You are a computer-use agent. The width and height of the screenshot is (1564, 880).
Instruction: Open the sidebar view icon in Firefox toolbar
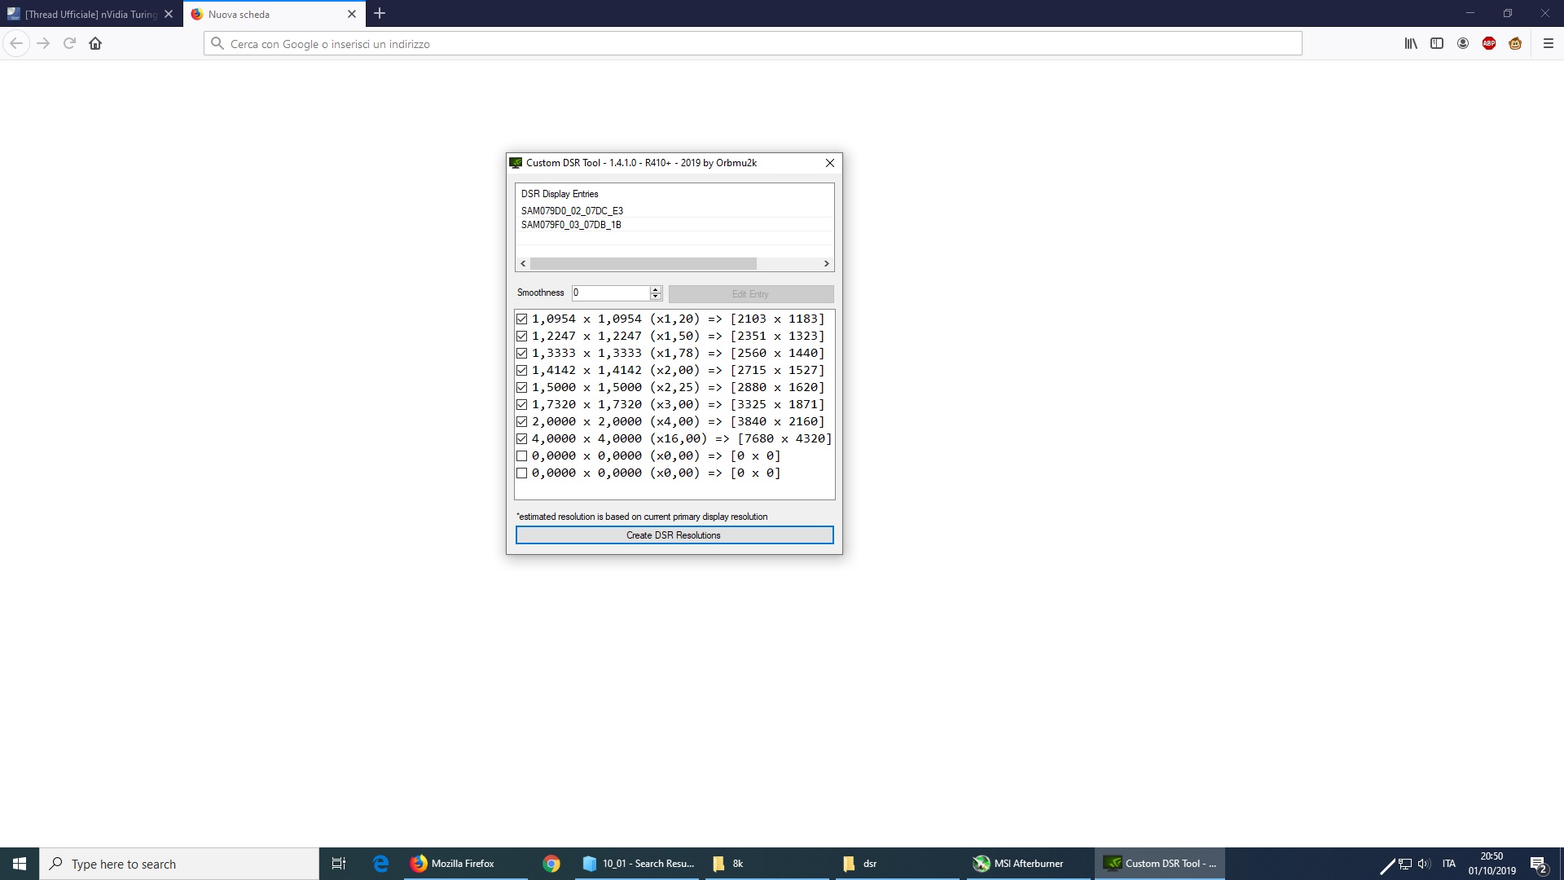[1437, 43]
